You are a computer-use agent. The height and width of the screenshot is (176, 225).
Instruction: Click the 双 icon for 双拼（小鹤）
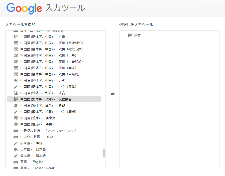(16, 56)
